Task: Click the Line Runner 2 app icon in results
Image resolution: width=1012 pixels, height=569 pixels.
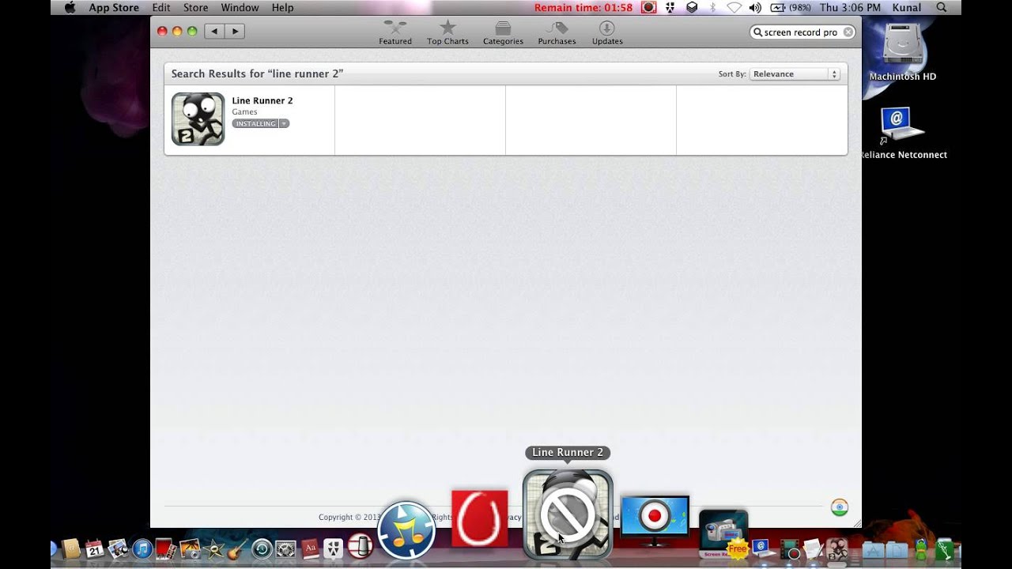Action: [198, 119]
